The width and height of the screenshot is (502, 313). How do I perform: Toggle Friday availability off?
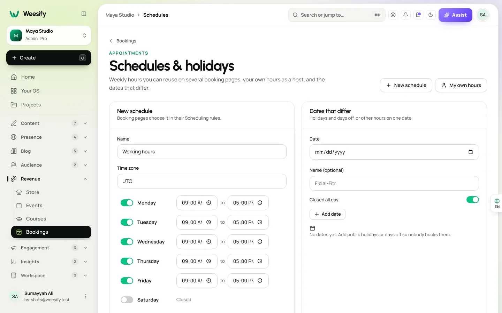coord(127,281)
